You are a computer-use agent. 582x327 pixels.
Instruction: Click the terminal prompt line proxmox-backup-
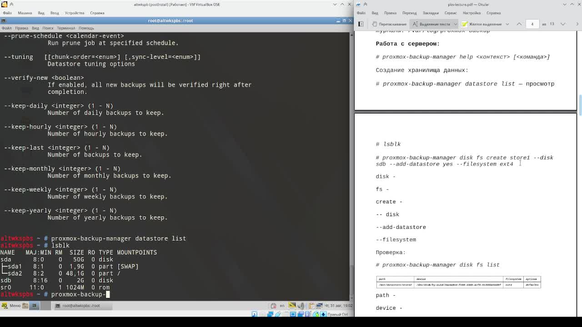point(55,294)
